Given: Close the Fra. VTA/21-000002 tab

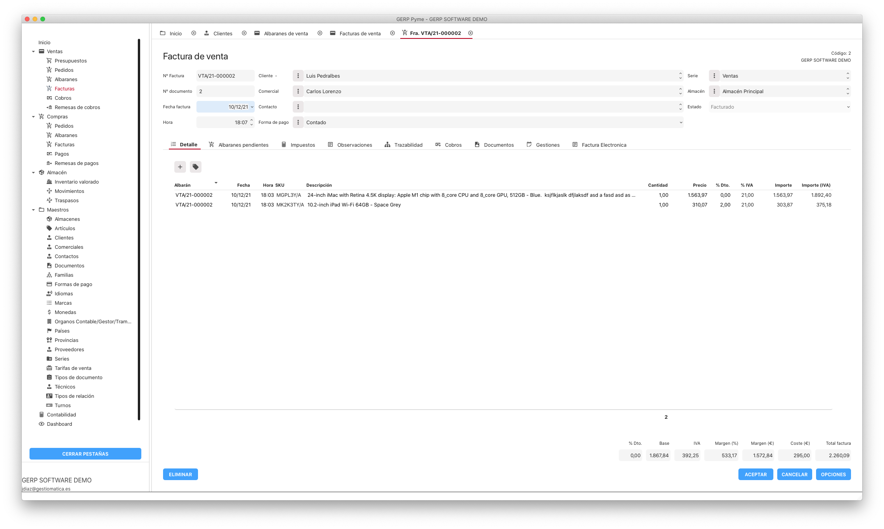Looking at the screenshot, I should tap(471, 33).
